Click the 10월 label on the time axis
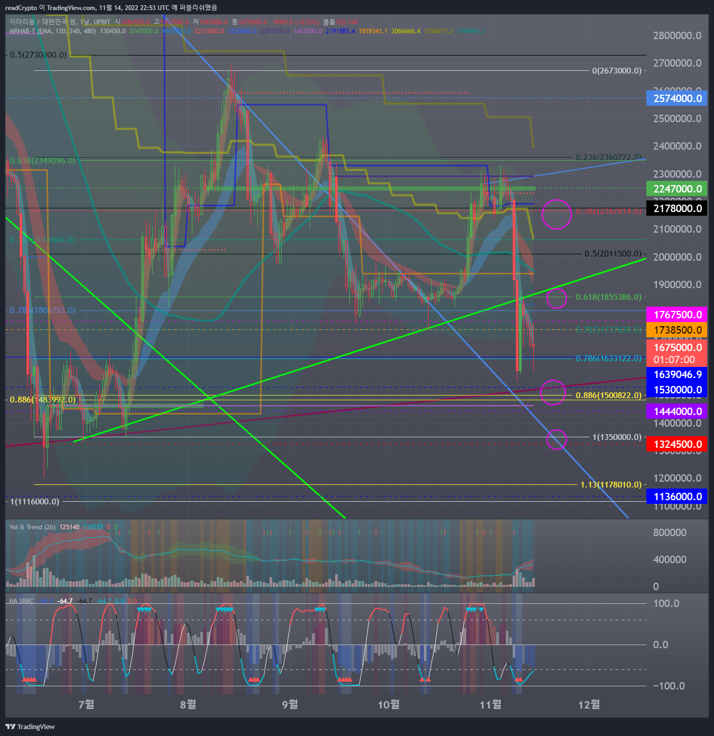 [388, 704]
